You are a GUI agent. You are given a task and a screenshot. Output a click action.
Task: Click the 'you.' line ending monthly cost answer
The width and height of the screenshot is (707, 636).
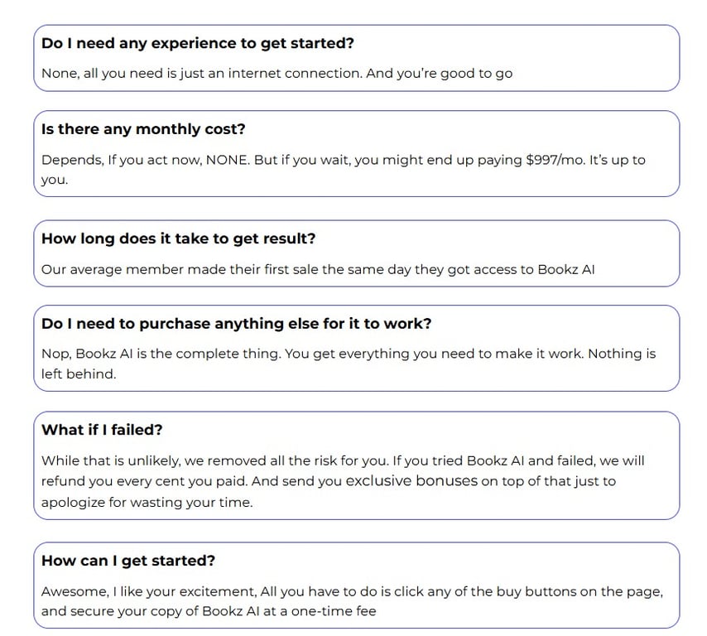click(x=55, y=180)
